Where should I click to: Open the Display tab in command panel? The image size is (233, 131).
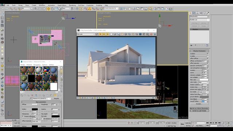(x=205, y=13)
